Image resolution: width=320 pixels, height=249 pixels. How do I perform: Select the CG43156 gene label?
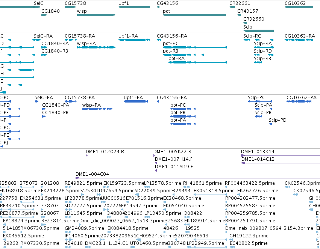point(167,3)
